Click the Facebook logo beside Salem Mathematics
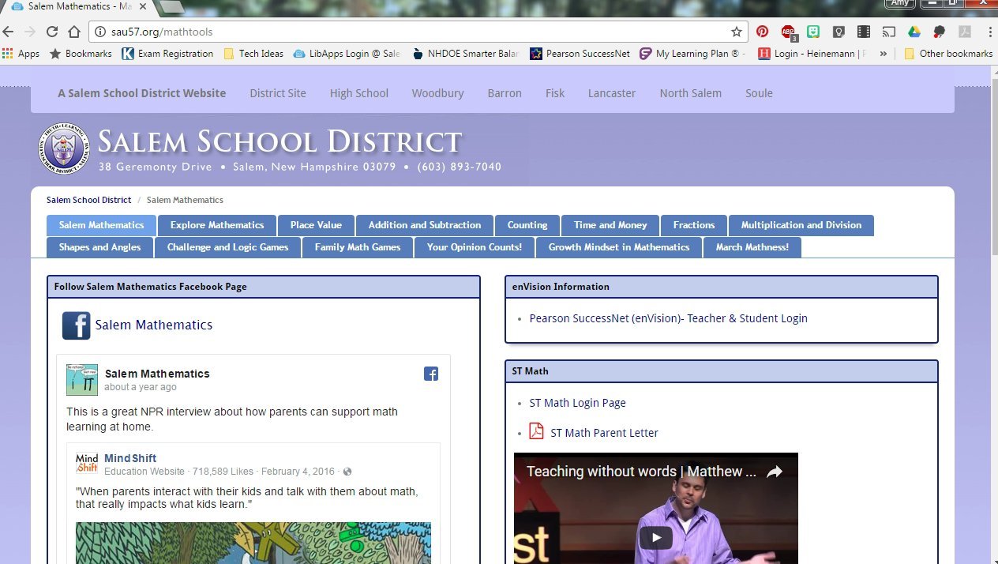The image size is (998, 564). coord(77,325)
